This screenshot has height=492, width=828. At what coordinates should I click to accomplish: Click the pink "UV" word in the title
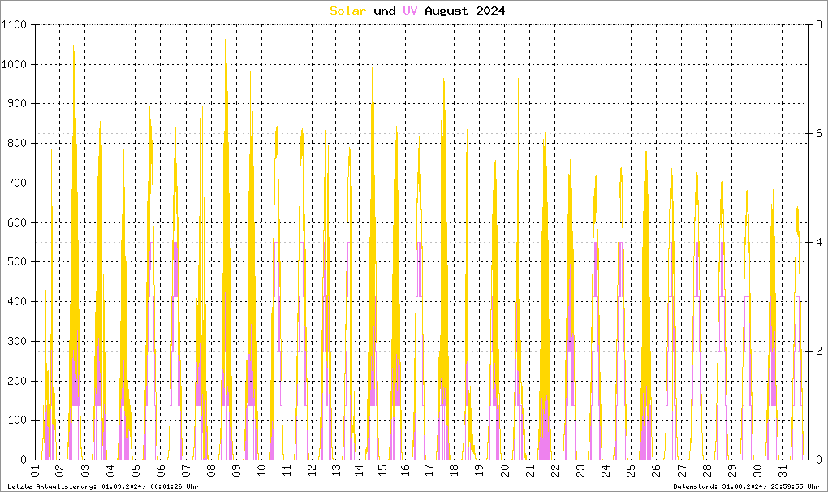[411, 11]
